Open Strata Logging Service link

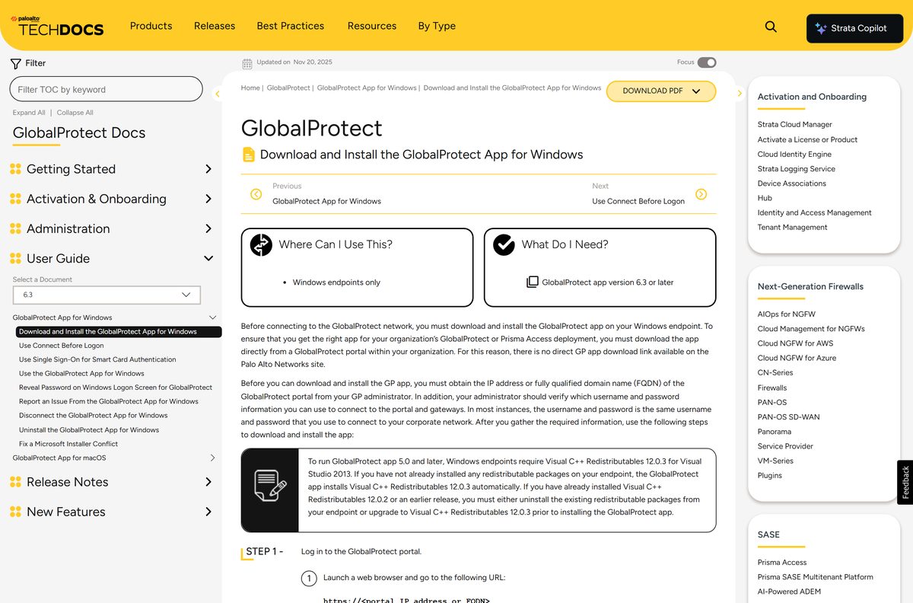pyautogui.click(x=797, y=169)
